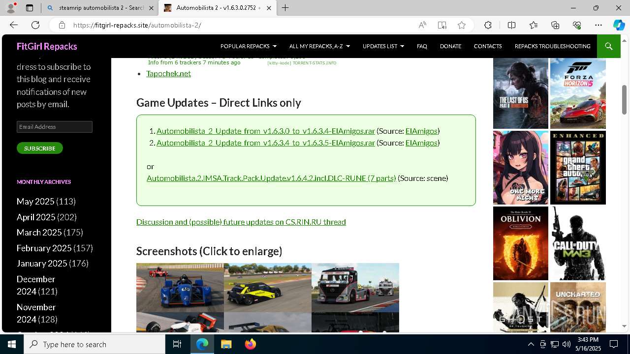Show hidden tray icons chevron

[531, 344]
